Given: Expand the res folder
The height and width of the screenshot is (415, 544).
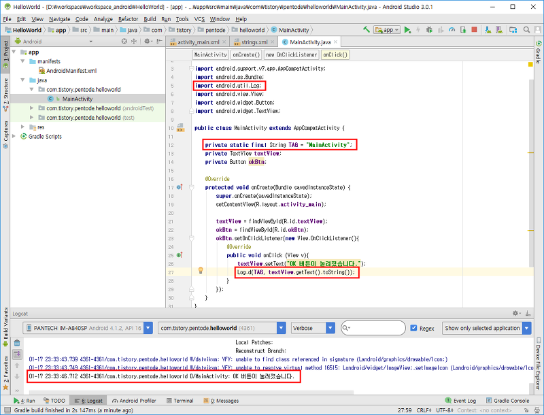Looking at the screenshot, I should click(23, 127).
